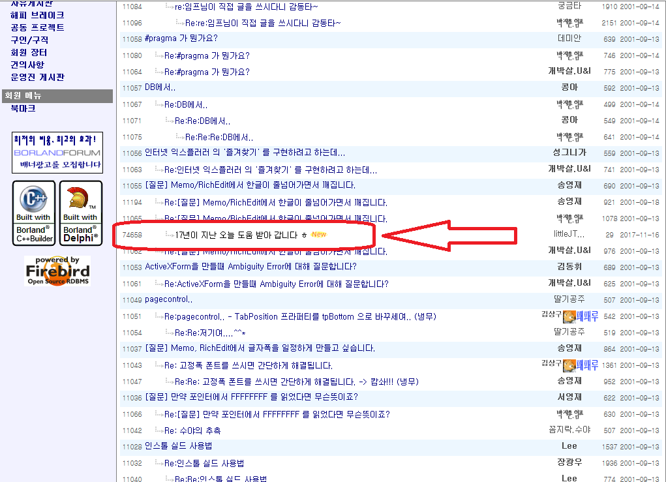The height and width of the screenshot is (482, 666).
Task: Click the Built with Borland C++Builder badge
Action: pyautogui.click(x=34, y=213)
